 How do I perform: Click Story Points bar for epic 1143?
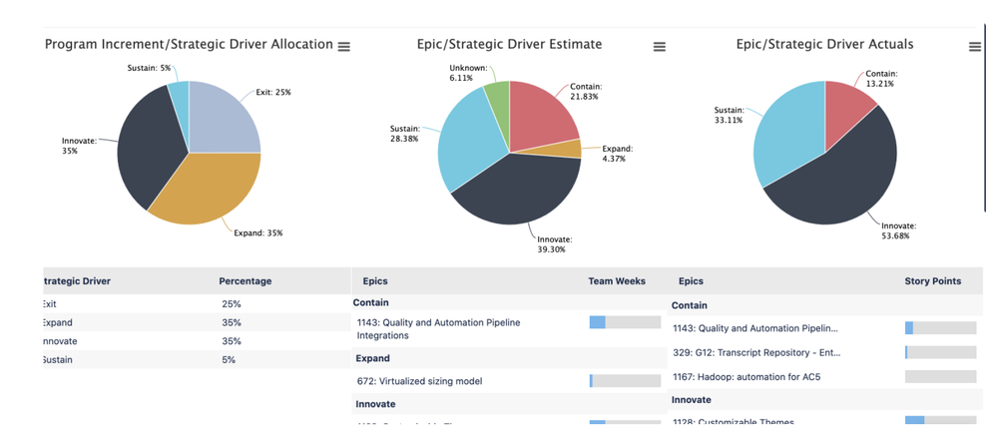(x=940, y=328)
